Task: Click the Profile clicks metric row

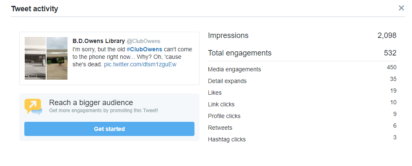Action: [302, 116]
